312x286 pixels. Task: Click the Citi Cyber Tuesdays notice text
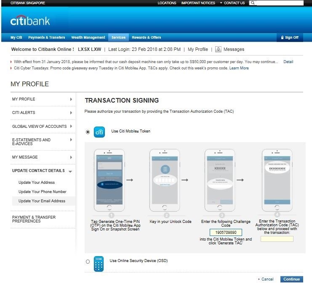(x=121, y=68)
